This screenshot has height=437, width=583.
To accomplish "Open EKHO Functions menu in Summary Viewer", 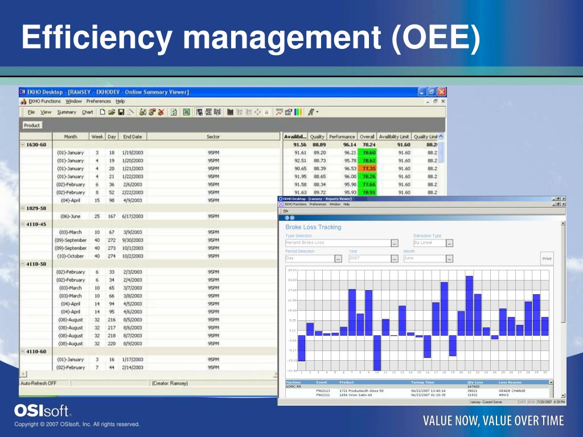I will click(x=44, y=101).
